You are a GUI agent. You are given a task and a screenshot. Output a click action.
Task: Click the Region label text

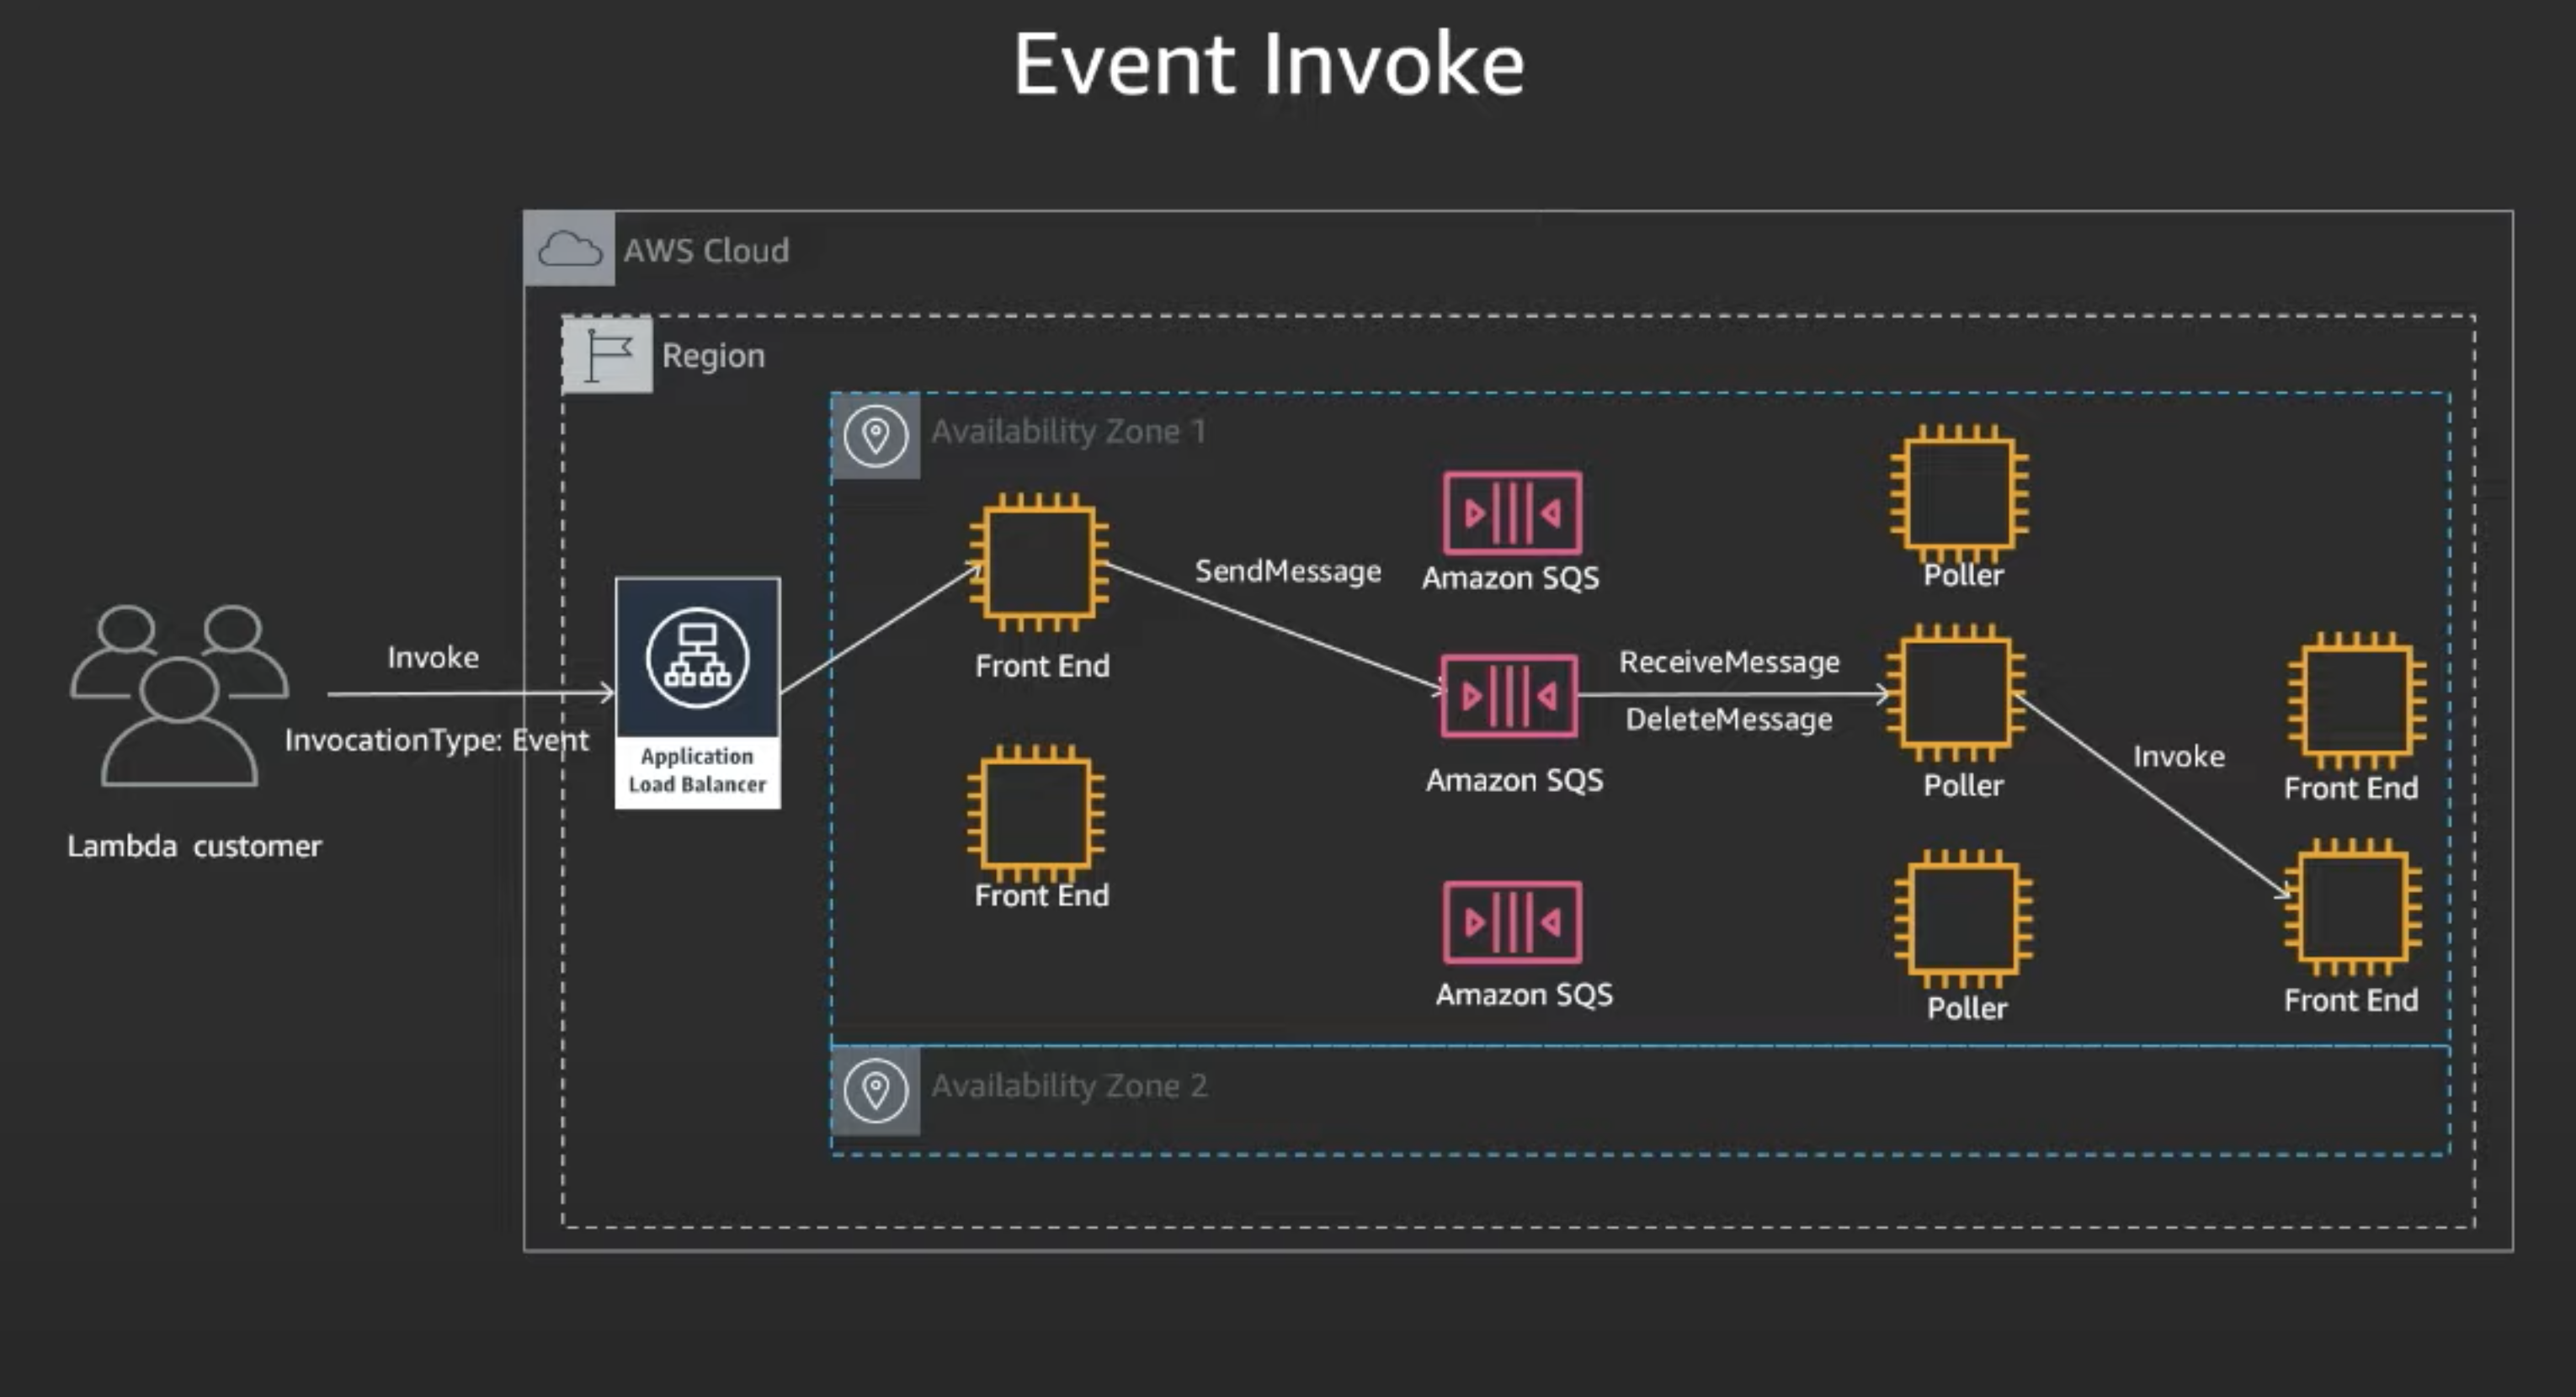pyautogui.click(x=713, y=356)
